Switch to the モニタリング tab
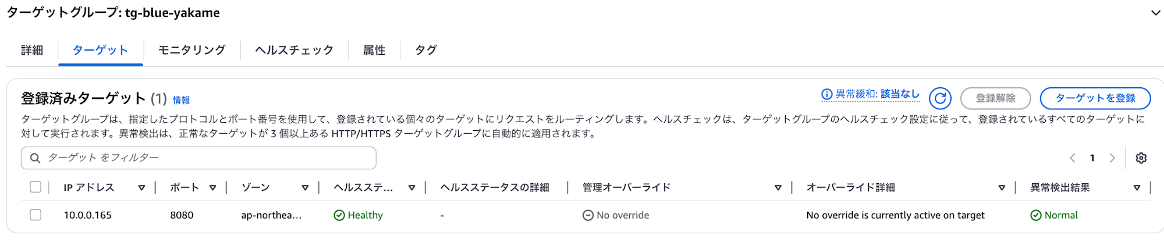 click(191, 50)
